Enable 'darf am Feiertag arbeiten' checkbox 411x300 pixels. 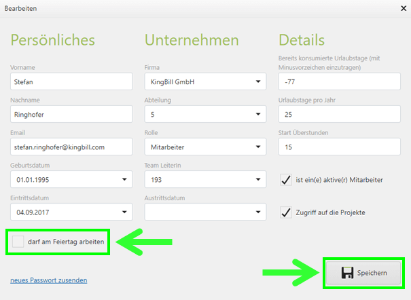[18, 242]
